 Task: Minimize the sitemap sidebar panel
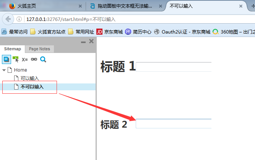click(x=83, y=42)
